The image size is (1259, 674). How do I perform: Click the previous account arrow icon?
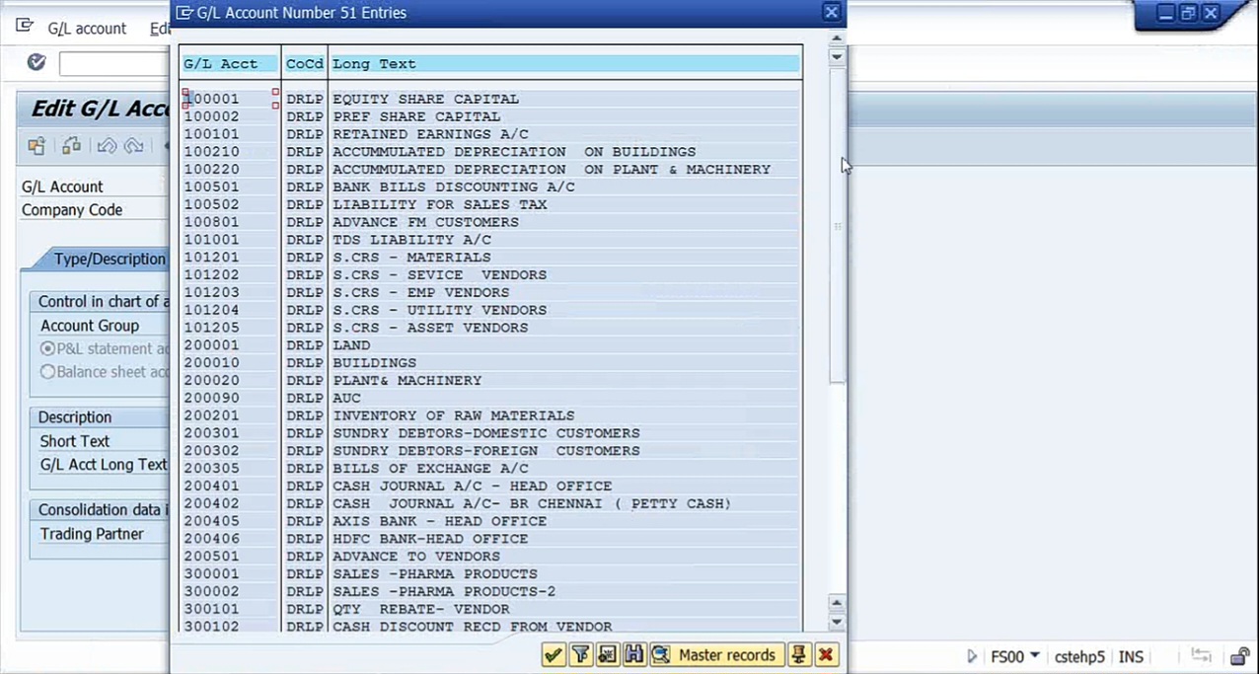click(107, 146)
